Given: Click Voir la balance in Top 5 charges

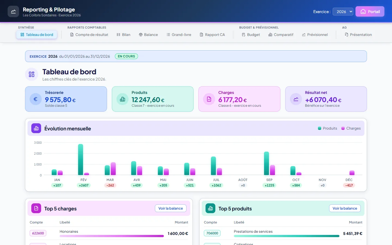Looking at the screenshot, I should [x=171, y=208].
